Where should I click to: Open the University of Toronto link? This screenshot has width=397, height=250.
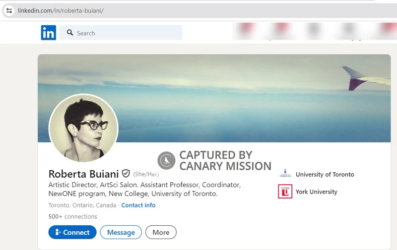(325, 174)
